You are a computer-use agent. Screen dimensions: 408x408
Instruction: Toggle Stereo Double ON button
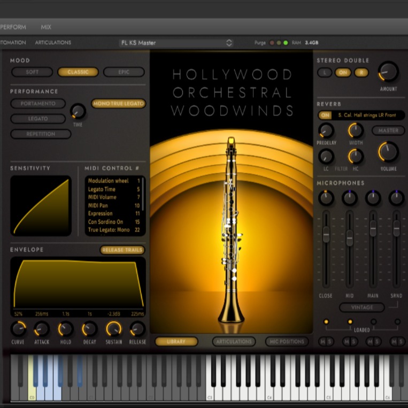pyautogui.click(x=343, y=72)
